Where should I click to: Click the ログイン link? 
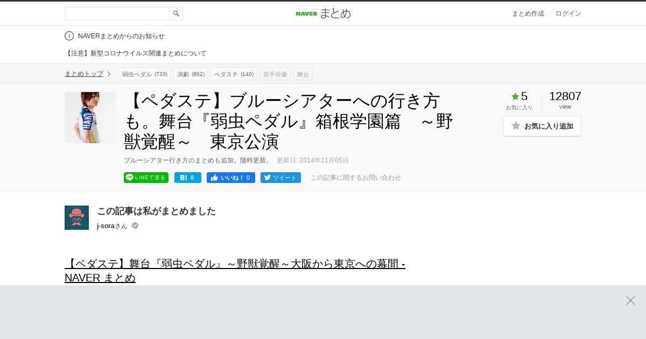pyautogui.click(x=568, y=13)
